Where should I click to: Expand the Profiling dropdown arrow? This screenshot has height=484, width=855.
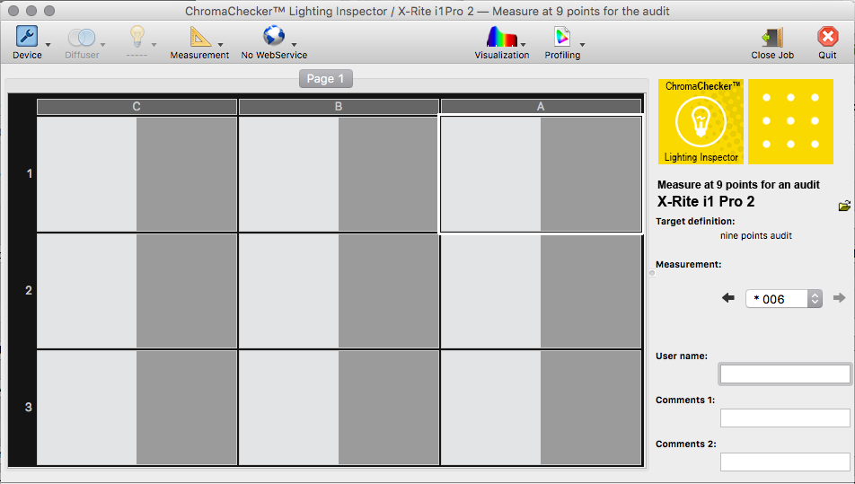pyautogui.click(x=582, y=45)
